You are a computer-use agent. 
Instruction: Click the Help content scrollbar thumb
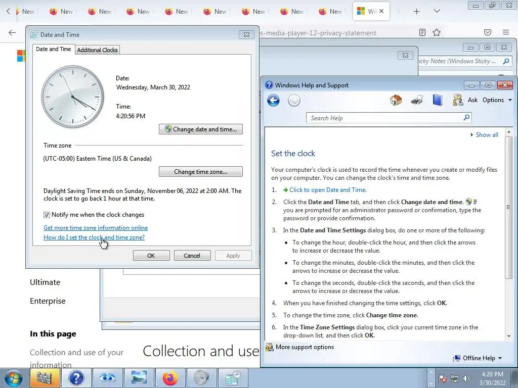tap(509, 207)
